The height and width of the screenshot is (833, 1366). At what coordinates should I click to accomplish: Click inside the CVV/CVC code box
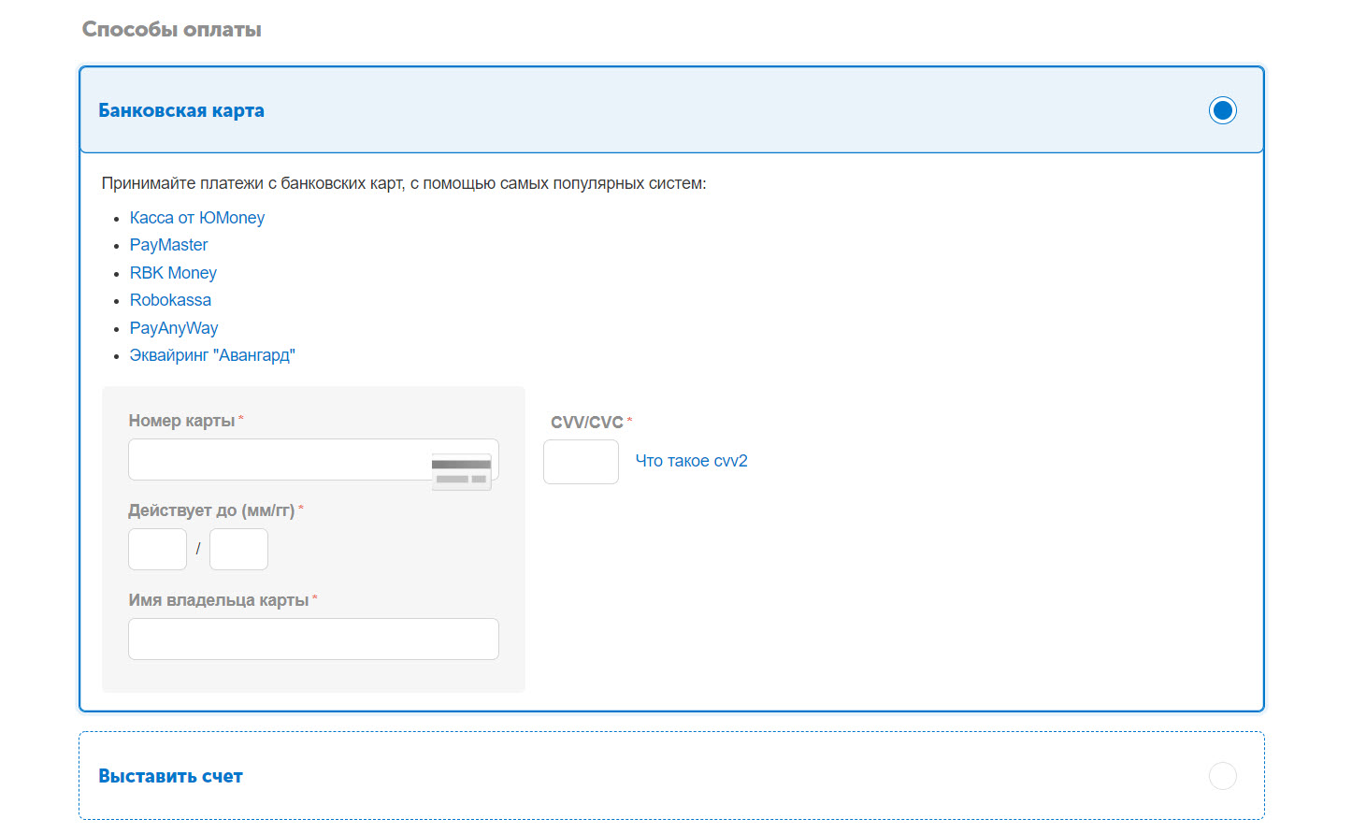[x=581, y=462]
